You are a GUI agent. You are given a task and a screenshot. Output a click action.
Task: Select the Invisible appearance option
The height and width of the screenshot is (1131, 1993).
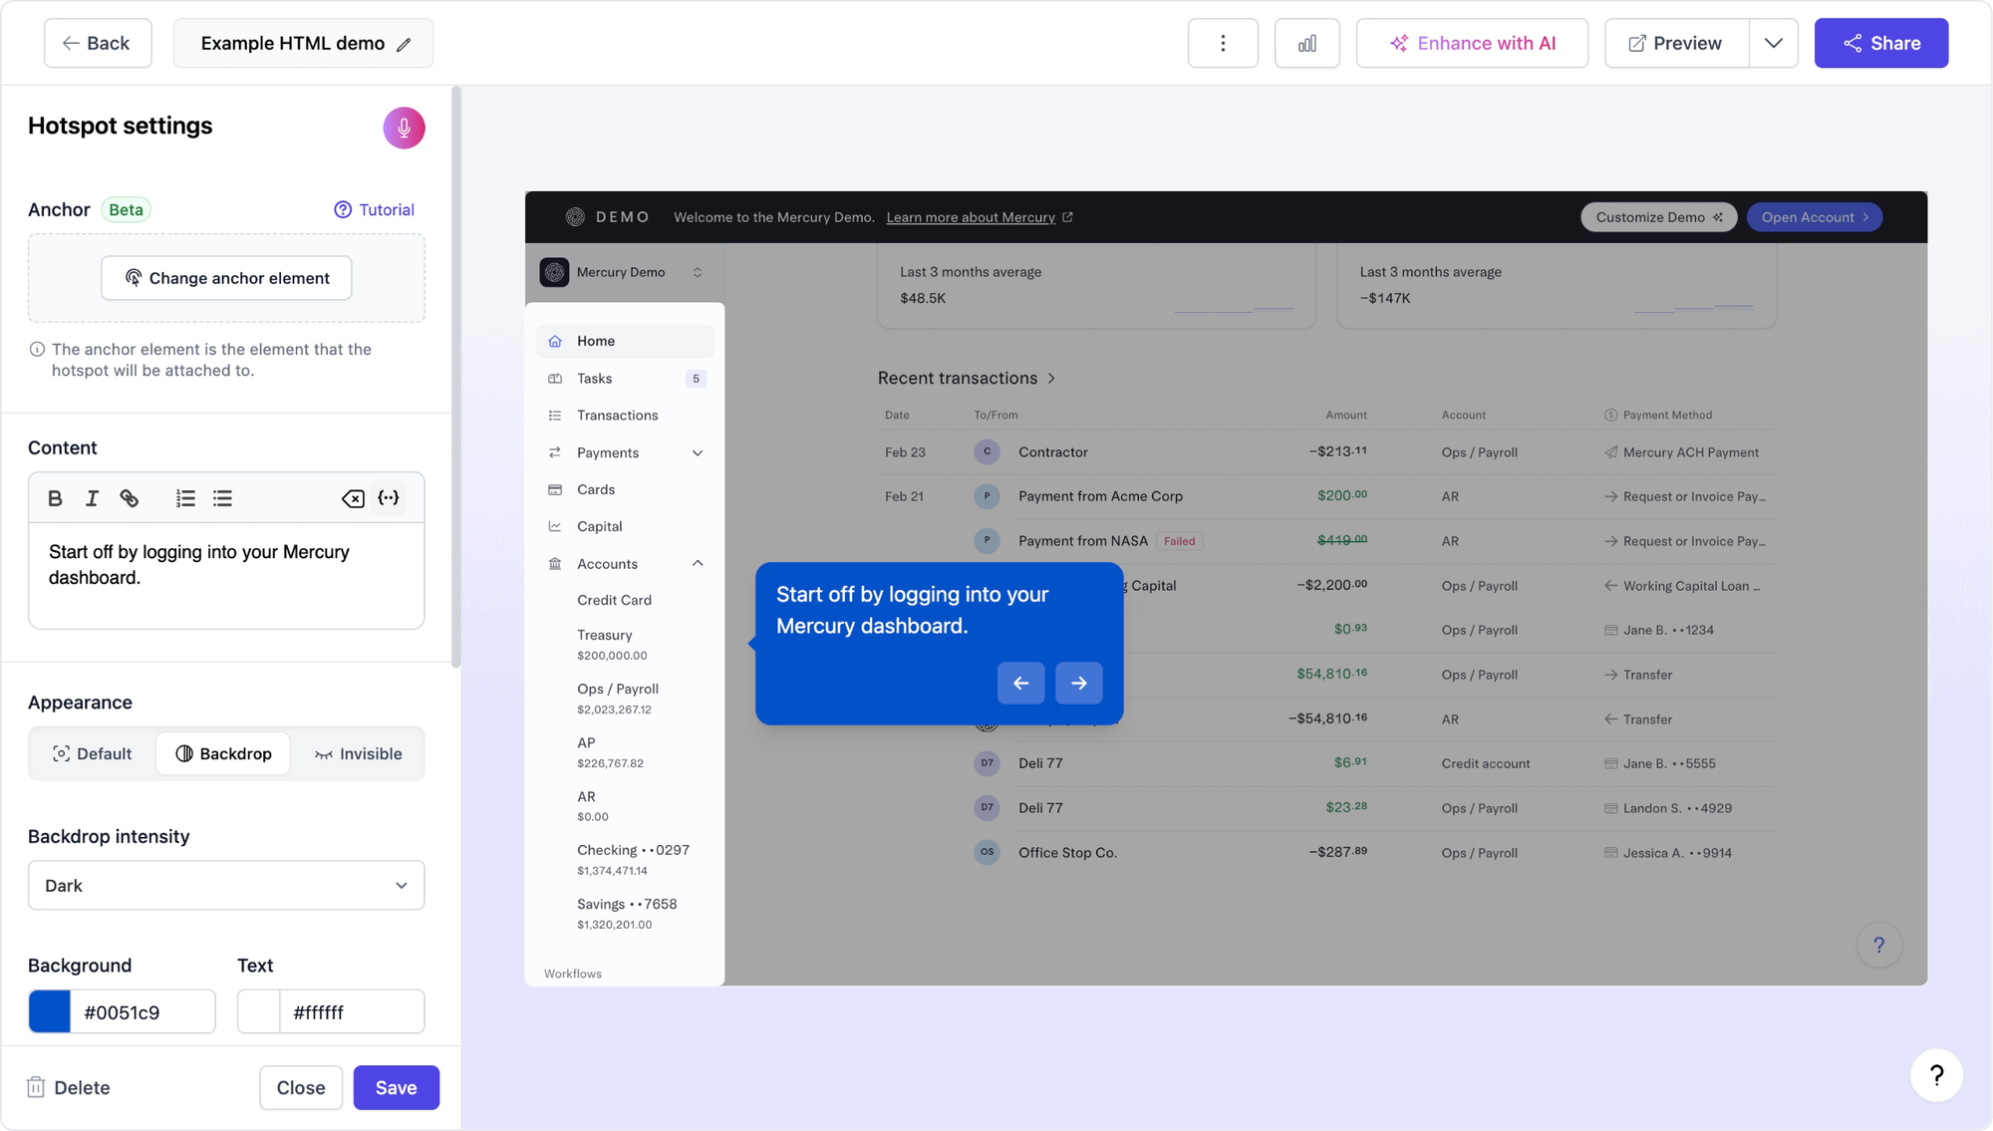point(358,753)
